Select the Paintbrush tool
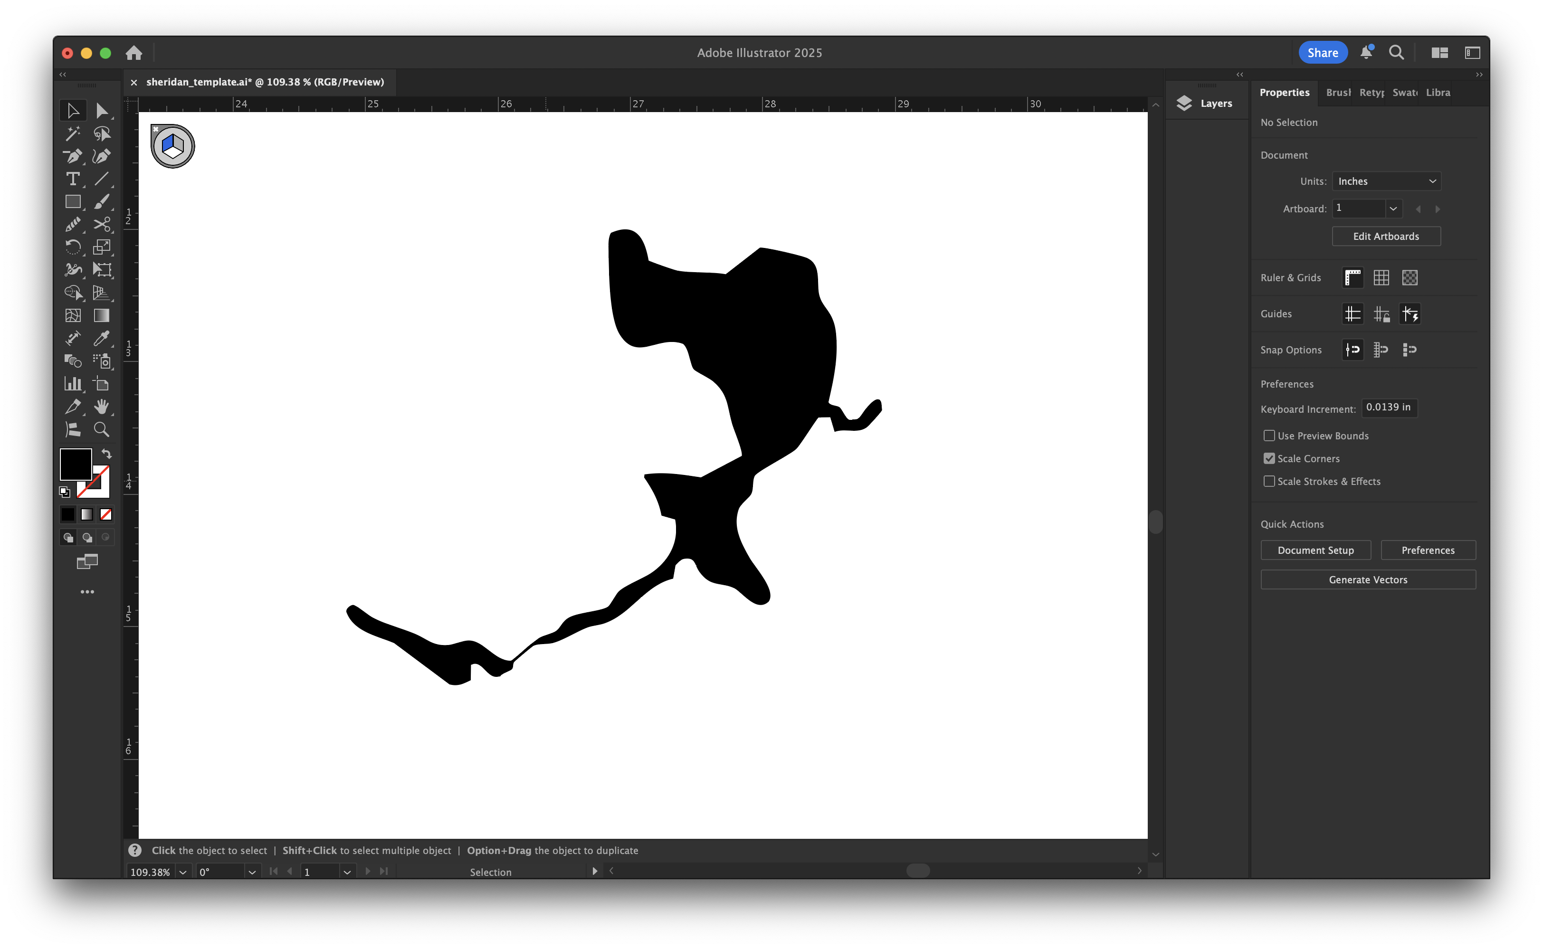Image resolution: width=1543 pixels, height=949 pixels. 102,201
